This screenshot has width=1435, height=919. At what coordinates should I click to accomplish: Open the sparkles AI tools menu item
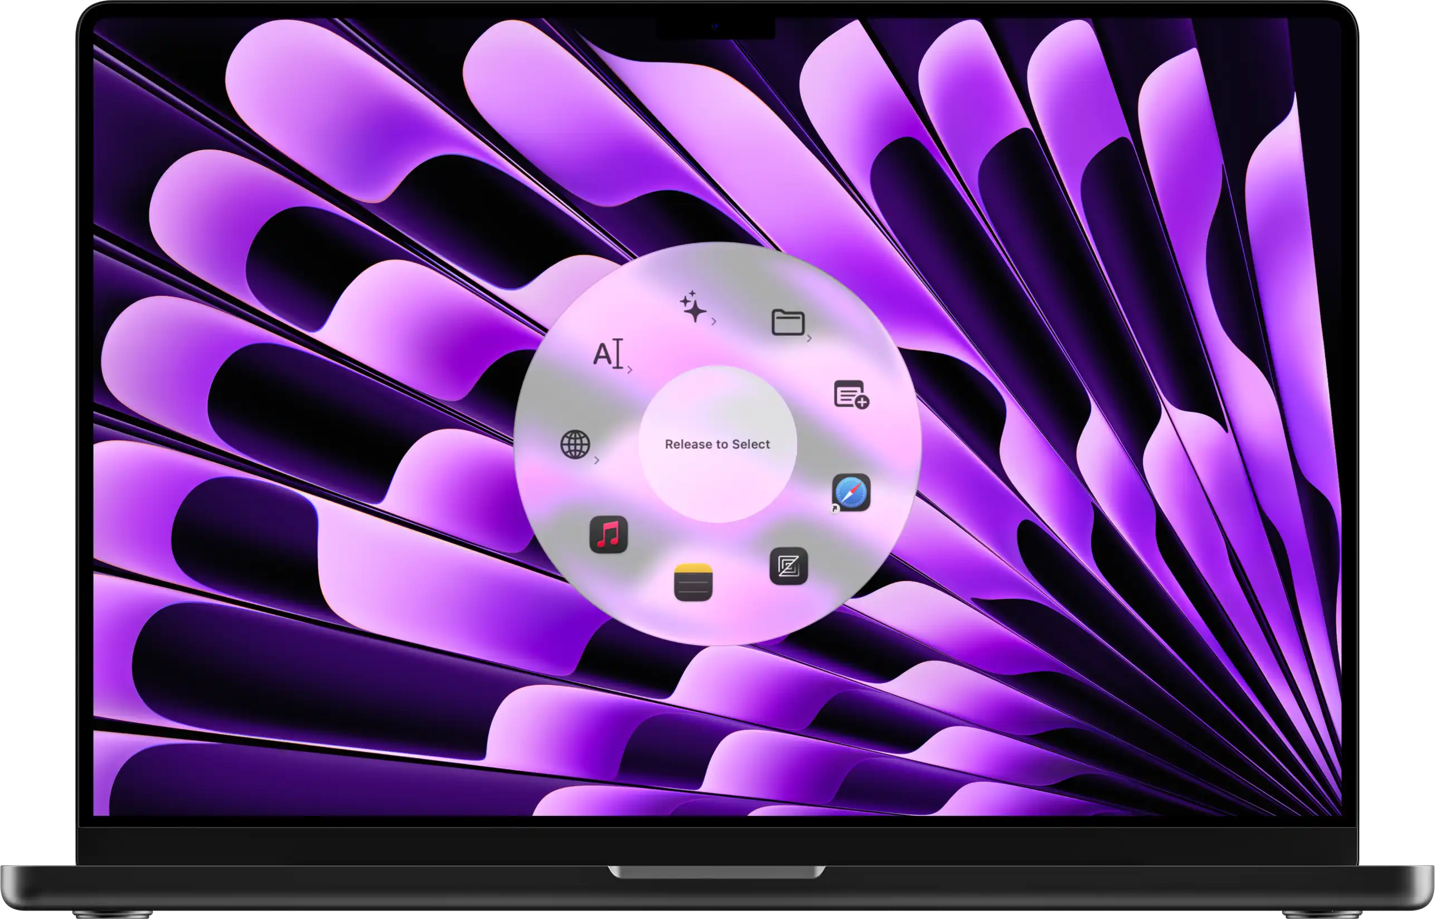point(694,307)
